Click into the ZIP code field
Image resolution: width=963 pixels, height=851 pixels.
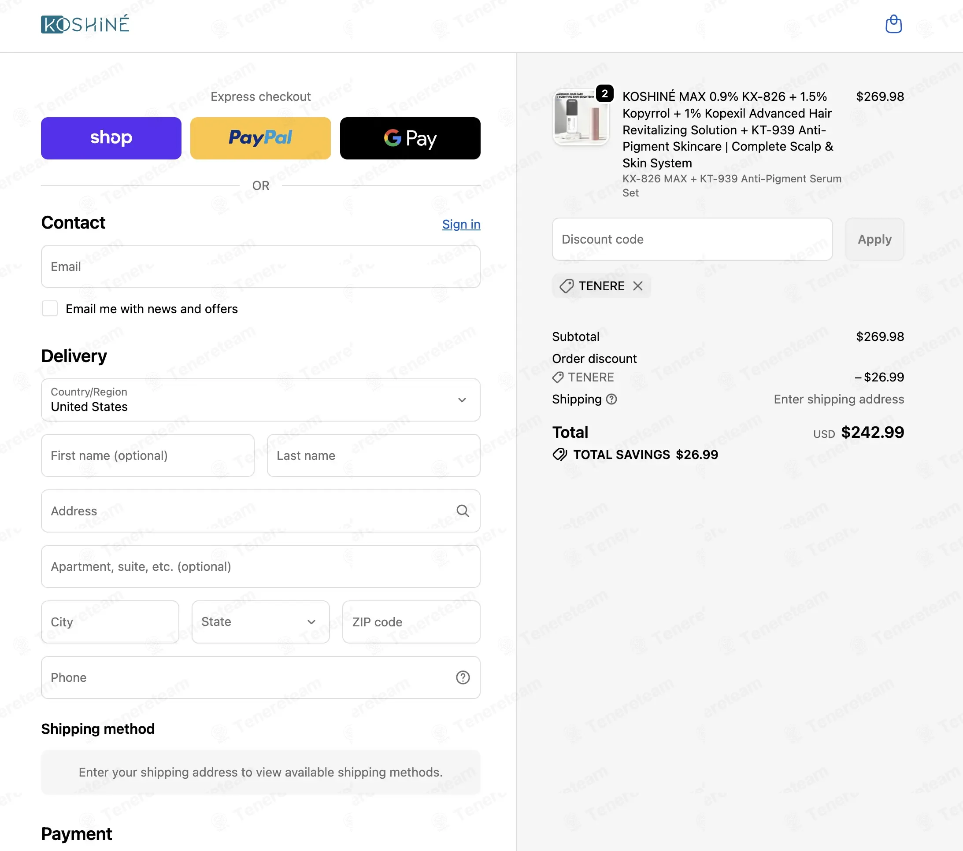(411, 622)
